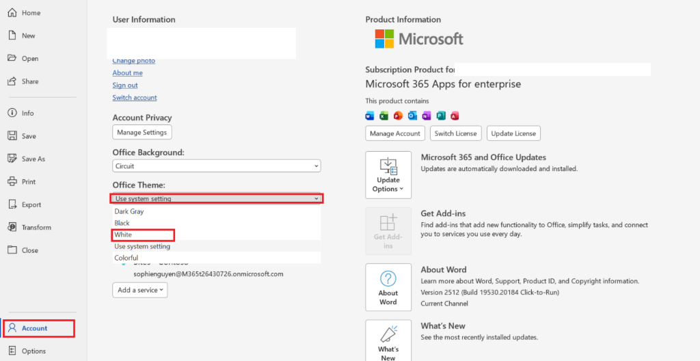The image size is (700, 361).
Task: Click the Get Add-ins tile
Action: point(388,231)
